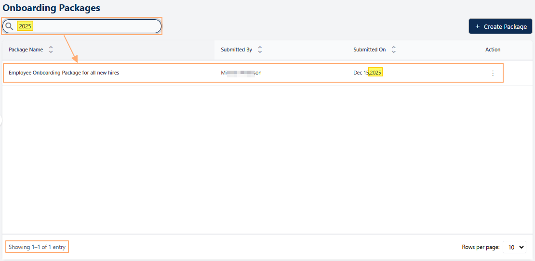Click the Submitted On ascending sort arrow
Screen dimensions: 535x261
click(x=394, y=47)
